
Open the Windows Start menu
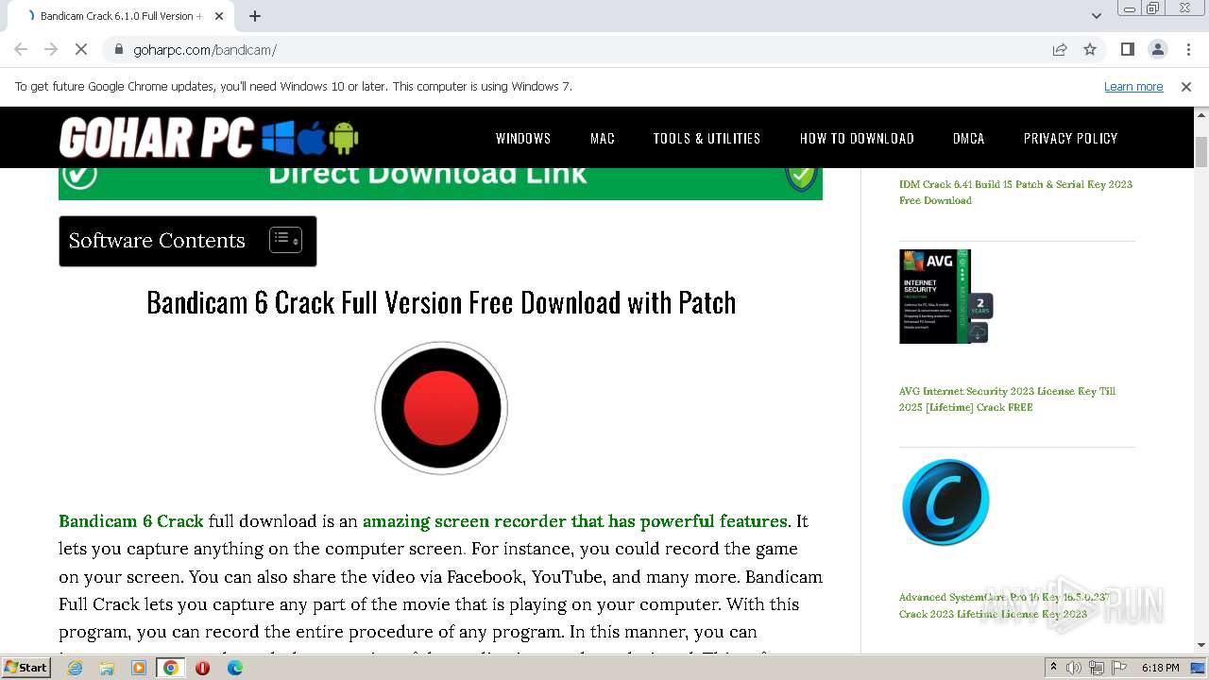click(x=26, y=668)
